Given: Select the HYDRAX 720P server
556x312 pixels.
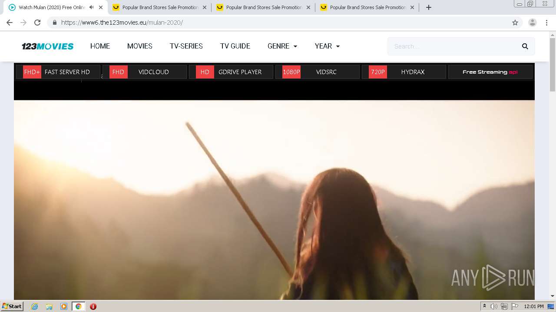Looking at the screenshot, I should tap(404, 72).
